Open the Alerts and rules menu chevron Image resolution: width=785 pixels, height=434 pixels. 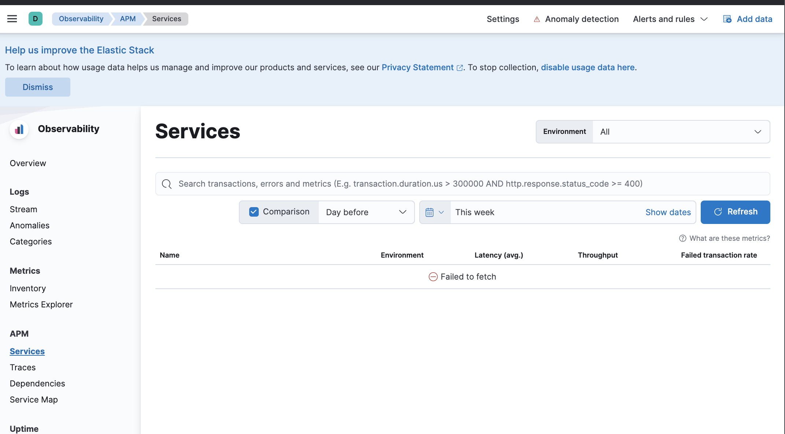[x=704, y=19]
